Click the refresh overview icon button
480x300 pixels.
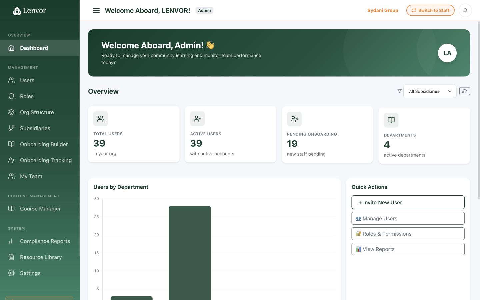tap(464, 91)
